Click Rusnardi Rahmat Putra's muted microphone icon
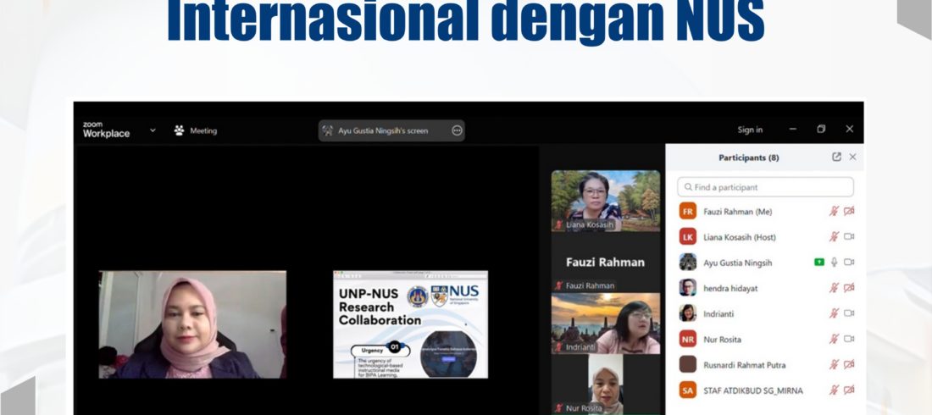The height and width of the screenshot is (415, 932). (834, 364)
